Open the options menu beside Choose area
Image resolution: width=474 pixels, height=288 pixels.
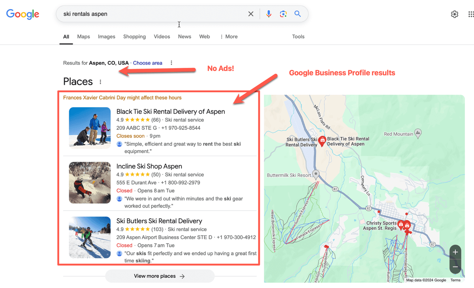(x=171, y=63)
